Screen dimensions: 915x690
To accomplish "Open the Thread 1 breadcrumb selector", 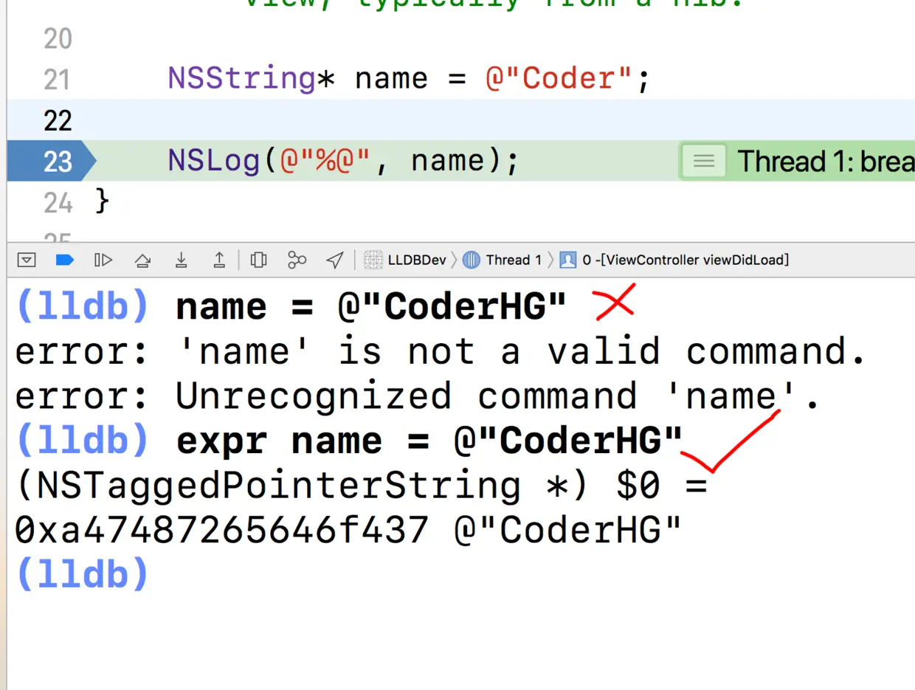I will (503, 260).
